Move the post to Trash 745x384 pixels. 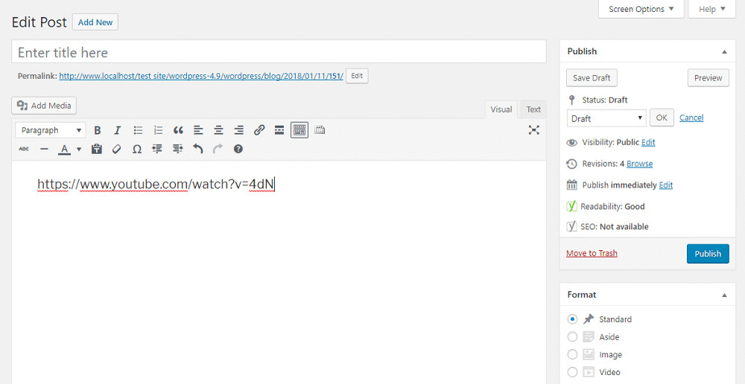(592, 253)
